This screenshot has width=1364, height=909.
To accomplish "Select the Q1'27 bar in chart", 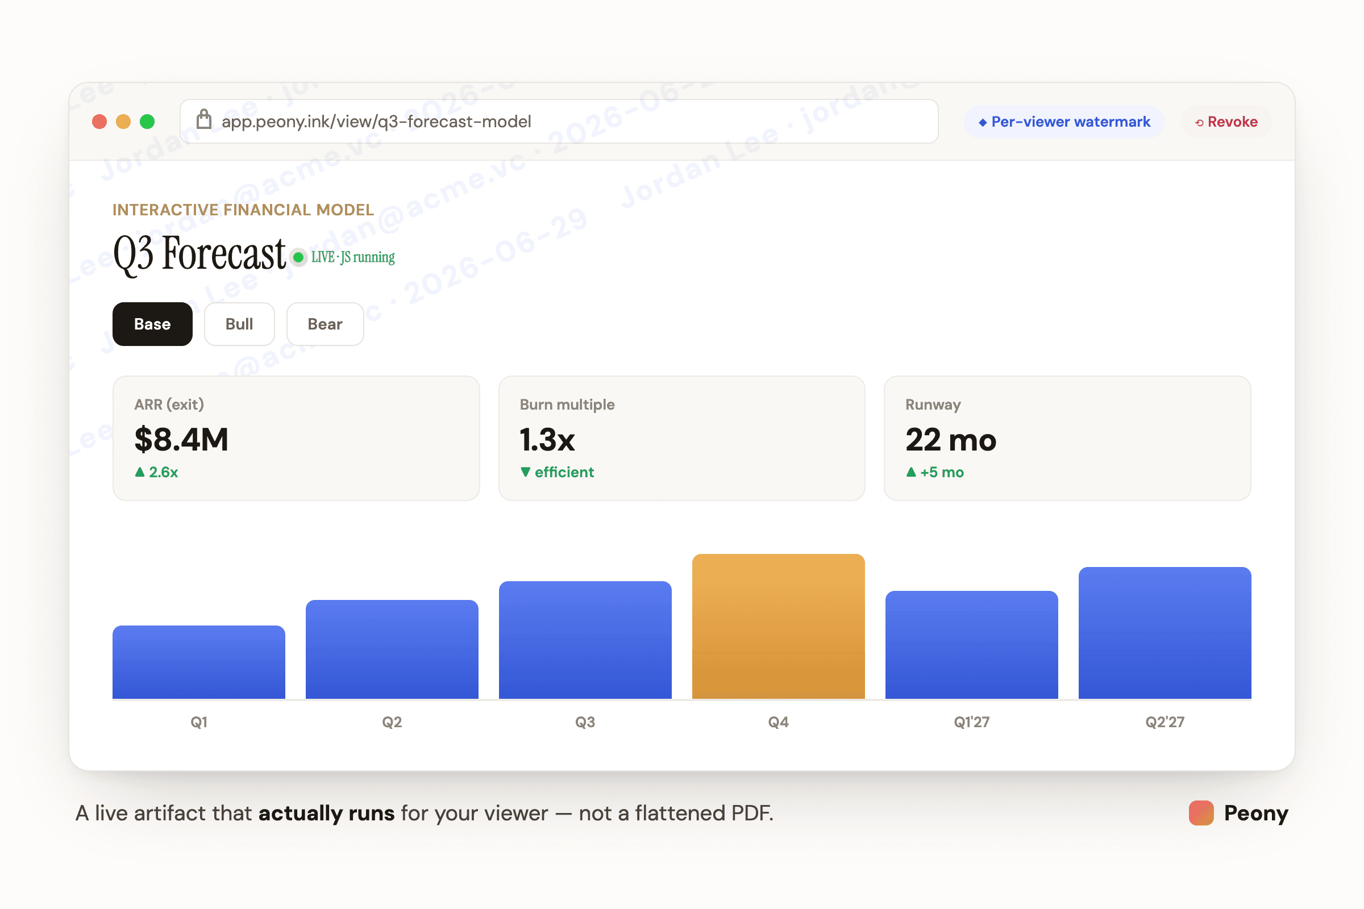I will [x=972, y=645].
